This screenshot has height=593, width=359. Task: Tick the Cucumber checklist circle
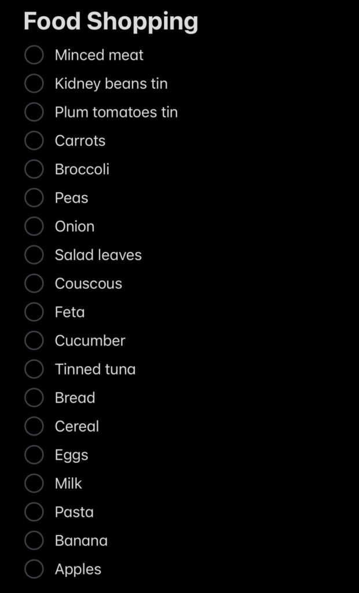pyautogui.click(x=34, y=341)
